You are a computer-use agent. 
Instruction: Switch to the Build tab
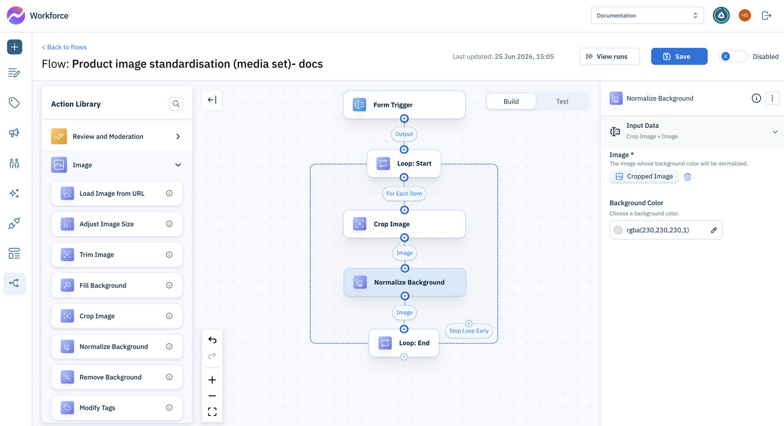click(x=511, y=101)
